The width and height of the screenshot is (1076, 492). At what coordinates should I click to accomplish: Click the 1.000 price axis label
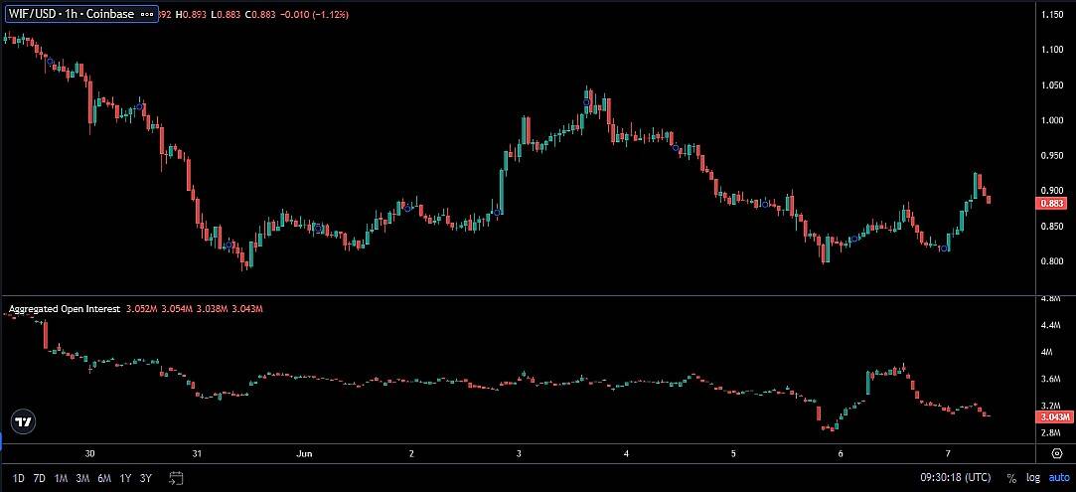(x=1050, y=121)
